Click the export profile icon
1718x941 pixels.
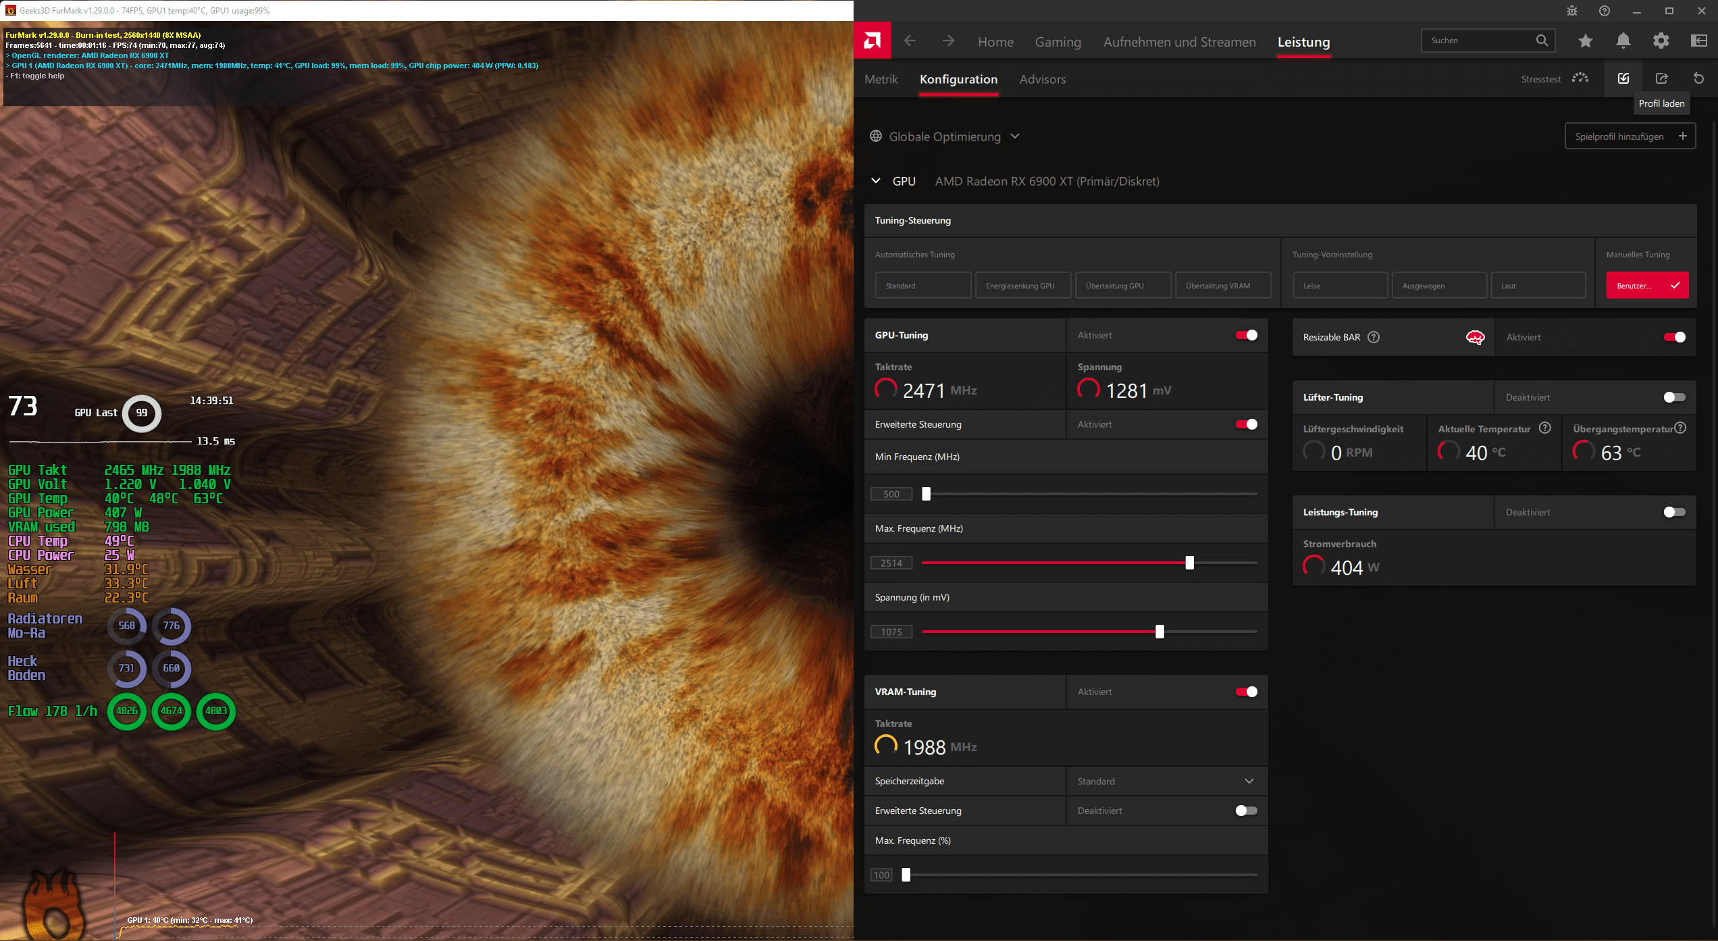pyautogui.click(x=1661, y=78)
